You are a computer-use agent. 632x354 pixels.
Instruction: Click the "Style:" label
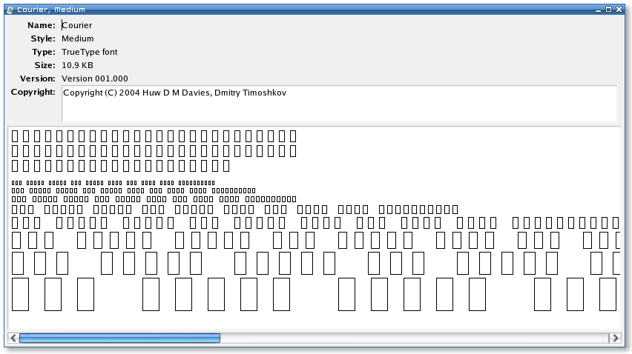[x=42, y=39]
